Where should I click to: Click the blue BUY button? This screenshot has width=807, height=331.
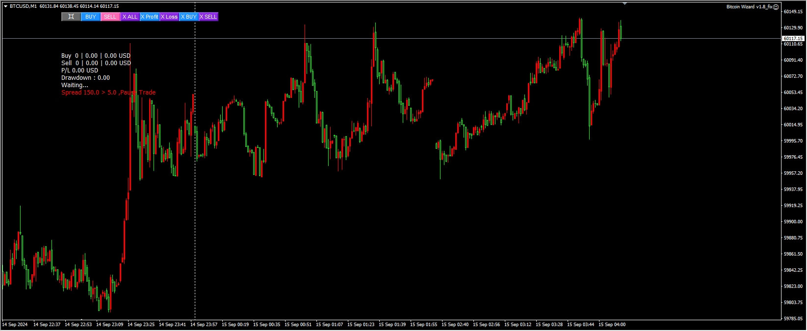point(91,17)
